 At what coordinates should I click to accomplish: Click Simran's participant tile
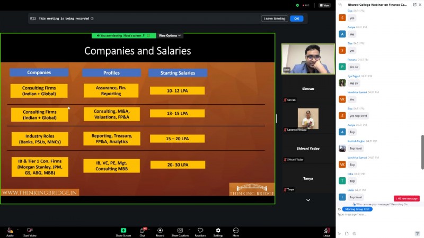point(308,89)
